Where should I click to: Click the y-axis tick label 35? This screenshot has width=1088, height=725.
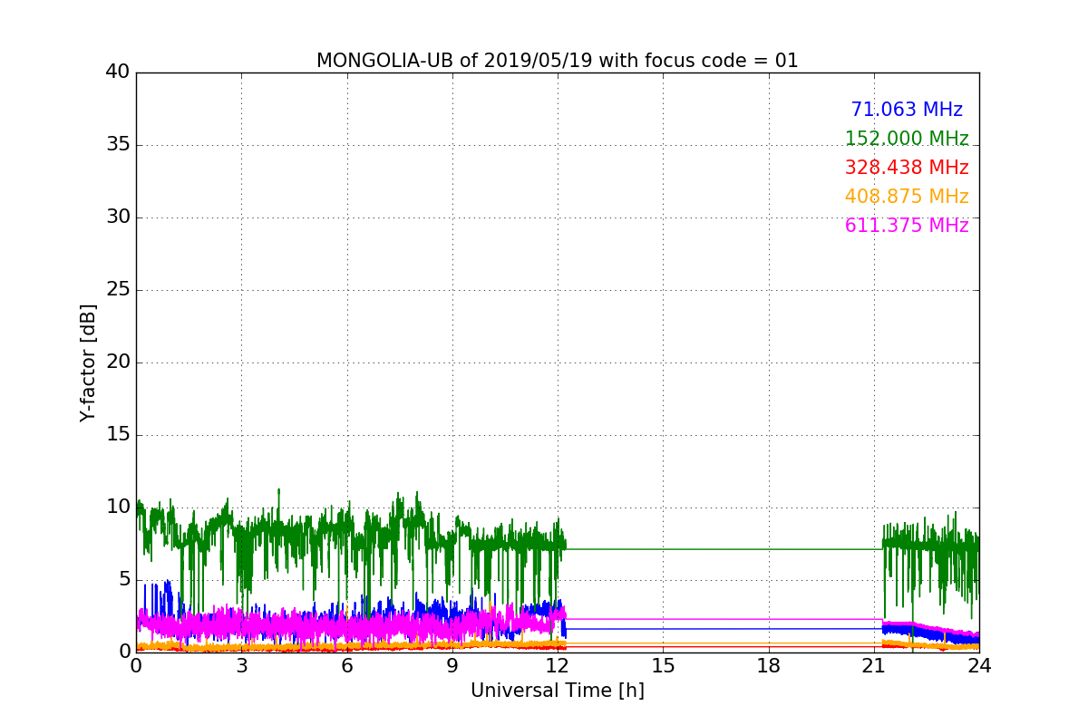(x=118, y=145)
